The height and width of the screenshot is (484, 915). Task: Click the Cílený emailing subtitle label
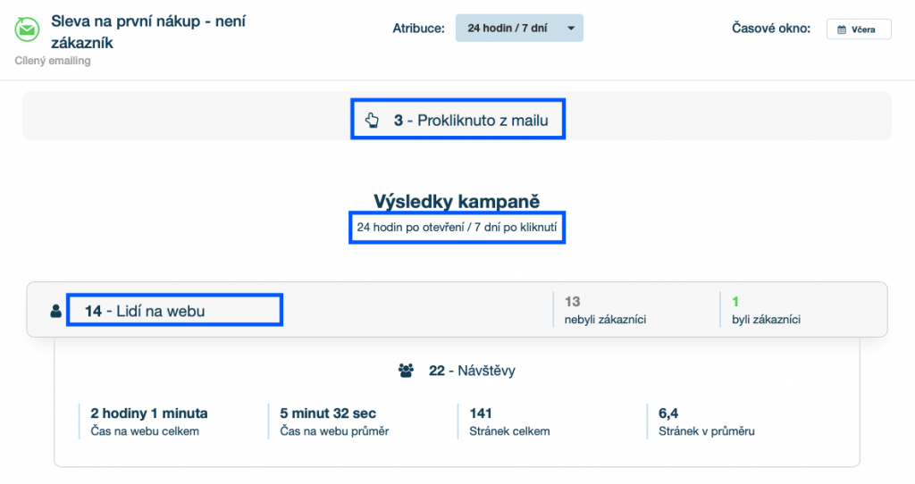(53, 61)
